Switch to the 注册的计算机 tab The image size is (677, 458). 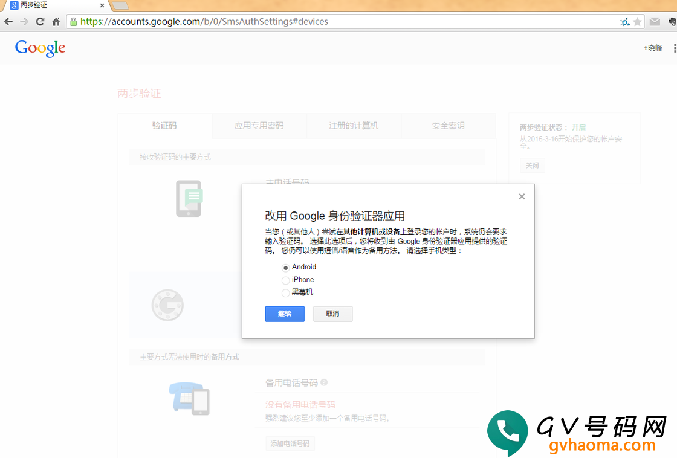(x=354, y=126)
